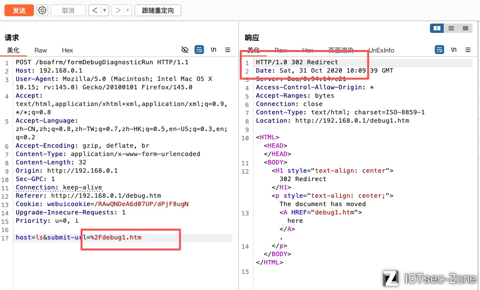Open the request panel hamburger menu
The image size is (480, 290).
tap(227, 50)
